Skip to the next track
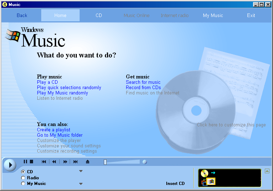The image size is (273, 191). pyautogui.click(x=76, y=162)
